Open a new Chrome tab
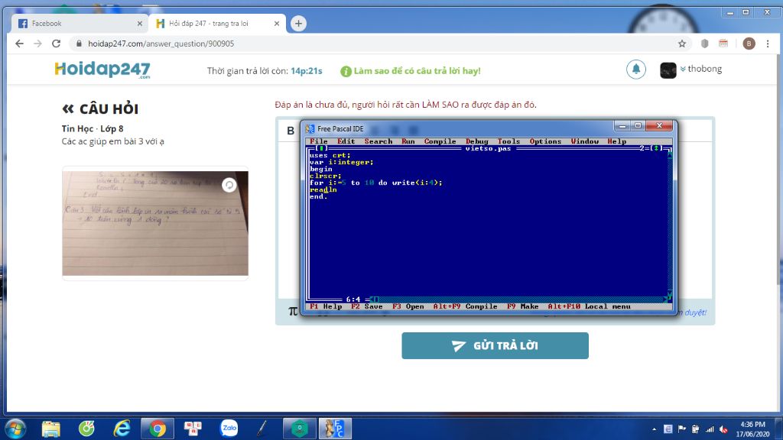Image resolution: width=783 pixels, height=440 pixels. 298,24
